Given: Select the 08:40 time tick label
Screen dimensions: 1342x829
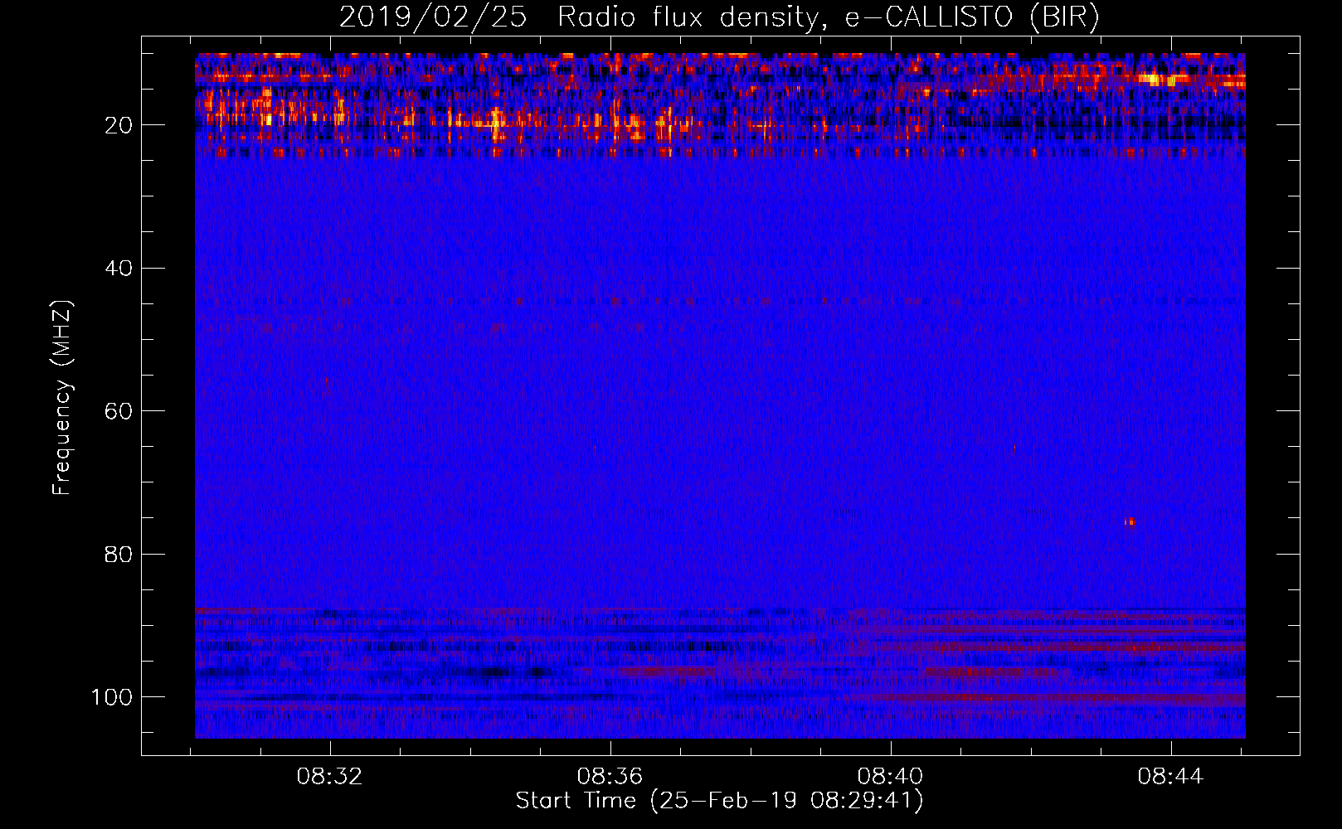Looking at the screenshot, I should click(891, 777).
